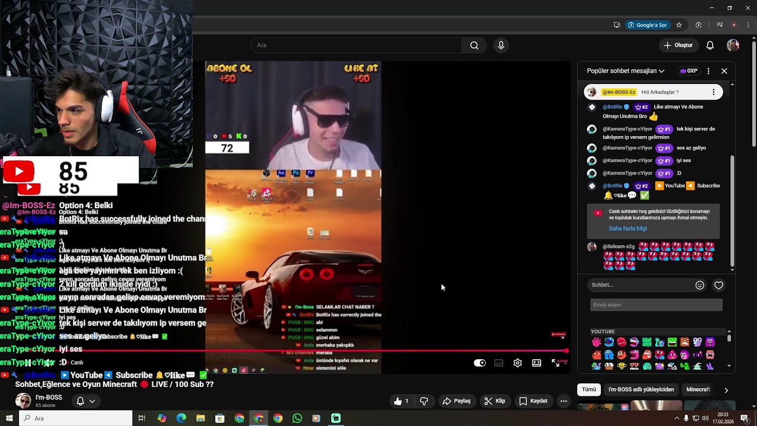The height and width of the screenshot is (426, 757).
Task: Focus the Windows taskbar Ara search box
Action: 76,418
